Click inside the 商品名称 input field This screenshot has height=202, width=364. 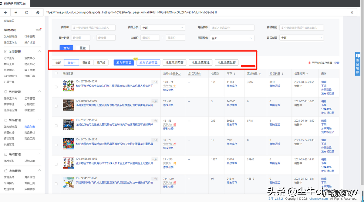point(232,27)
